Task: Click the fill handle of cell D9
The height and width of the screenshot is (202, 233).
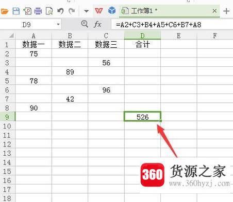Action: [160, 121]
